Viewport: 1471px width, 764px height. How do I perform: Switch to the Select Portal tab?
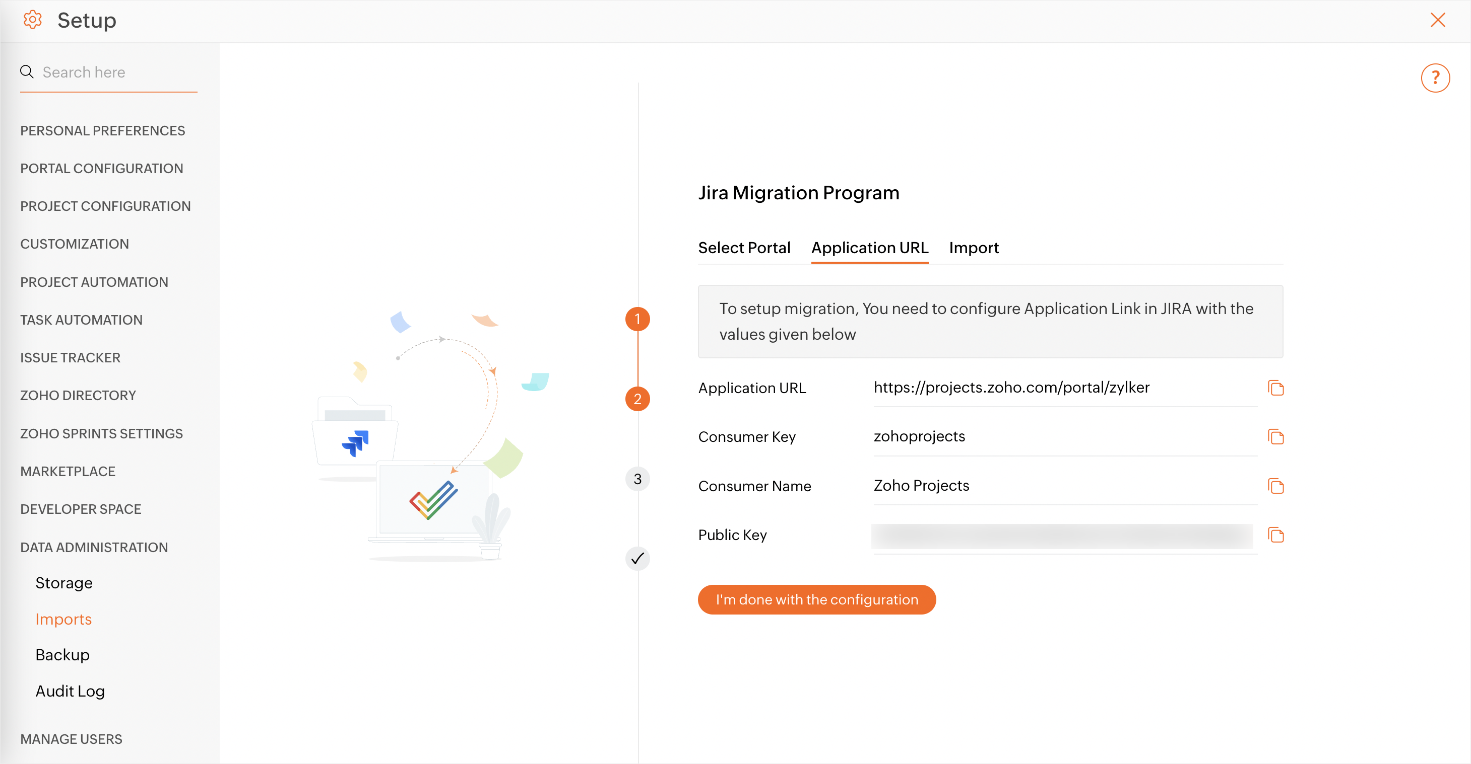click(x=743, y=248)
